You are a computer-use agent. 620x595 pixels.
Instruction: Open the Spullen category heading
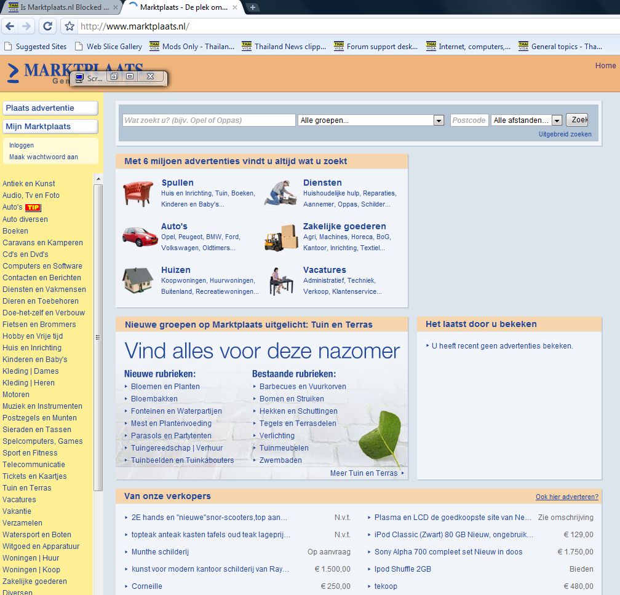tap(178, 183)
